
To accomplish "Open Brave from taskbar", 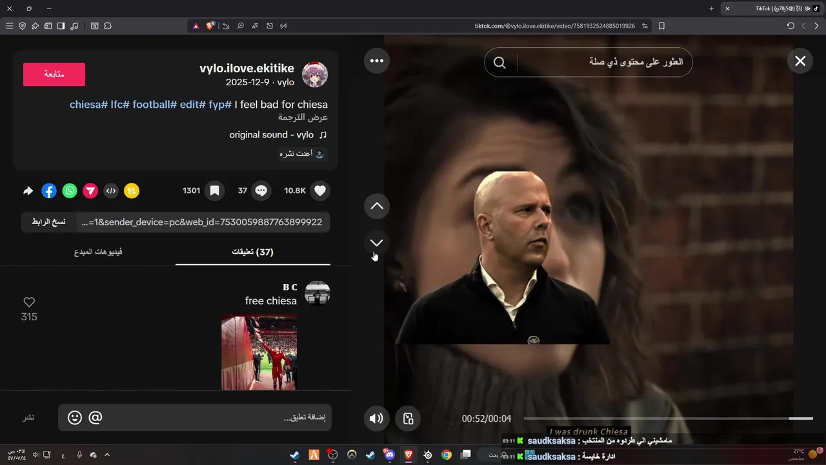I will click(408, 455).
